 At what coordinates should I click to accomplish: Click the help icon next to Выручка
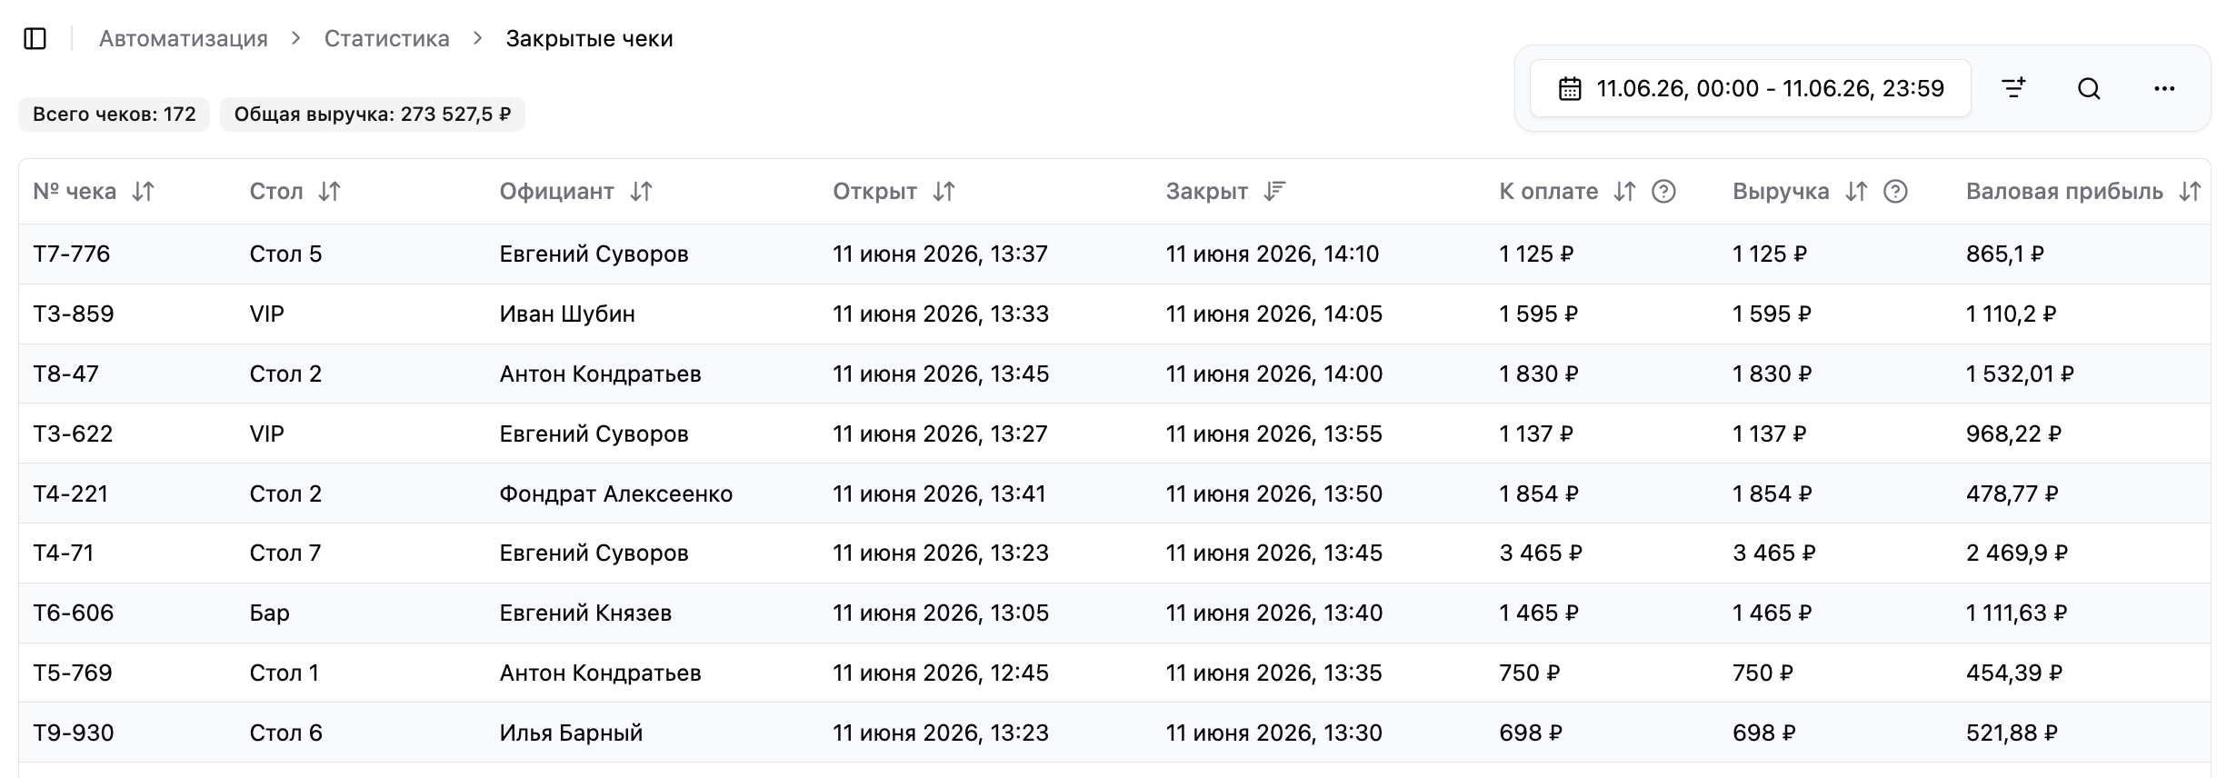click(1895, 191)
